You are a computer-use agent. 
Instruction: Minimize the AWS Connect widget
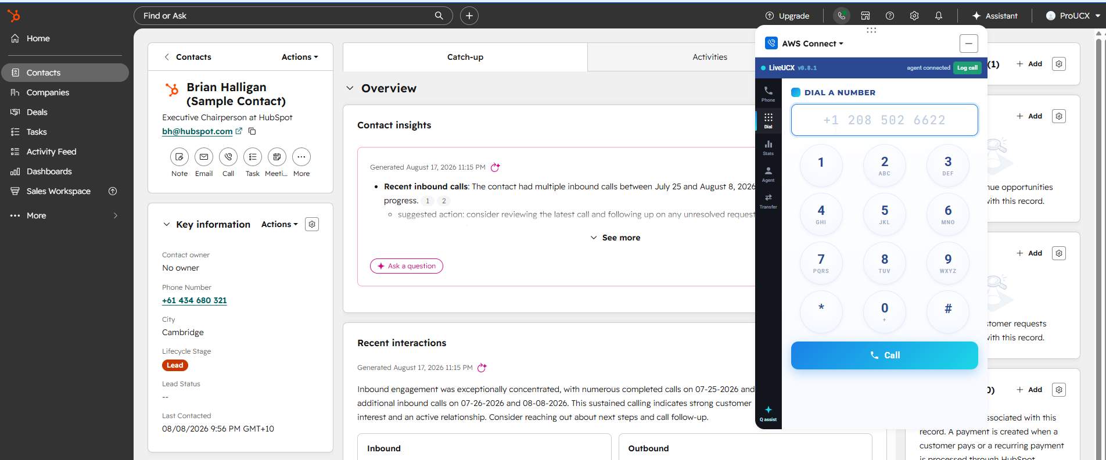click(x=968, y=44)
